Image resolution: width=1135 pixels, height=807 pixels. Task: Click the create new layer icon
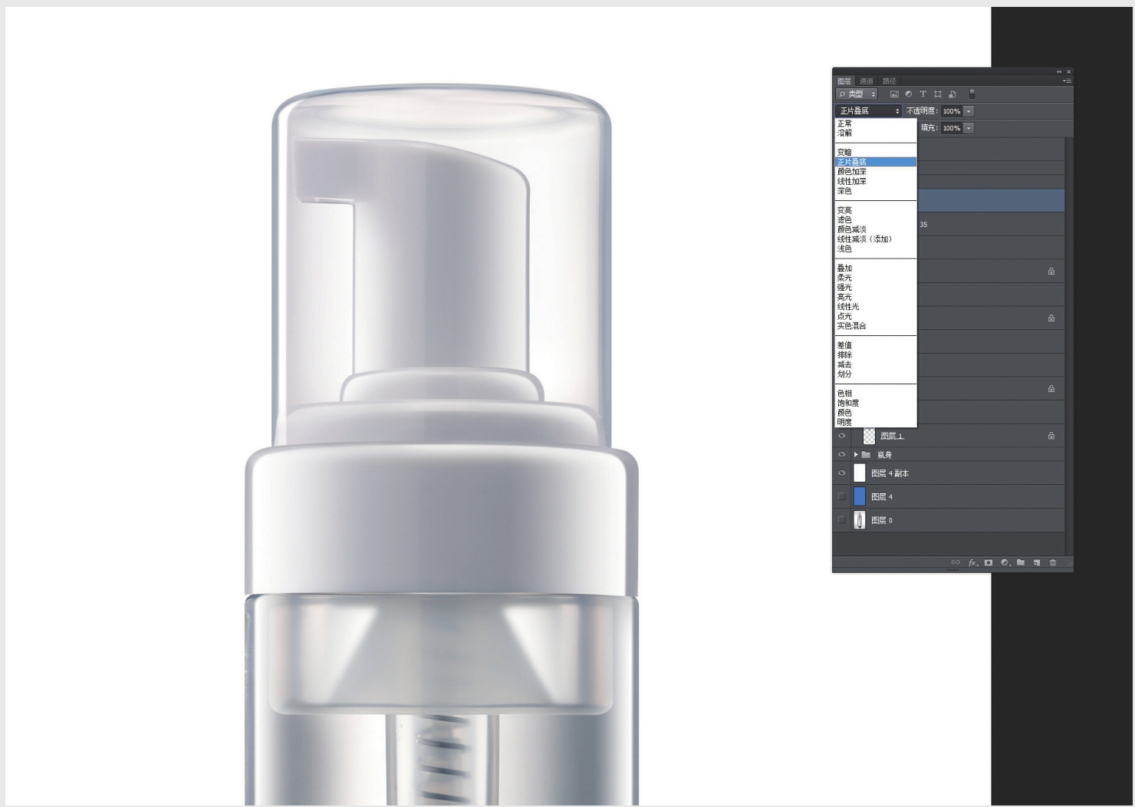1037,562
